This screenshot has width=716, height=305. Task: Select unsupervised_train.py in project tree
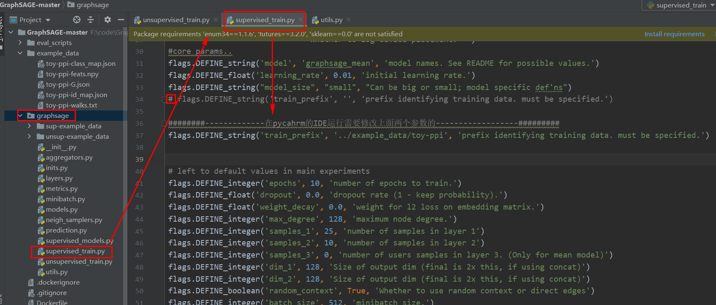pyautogui.click(x=79, y=261)
